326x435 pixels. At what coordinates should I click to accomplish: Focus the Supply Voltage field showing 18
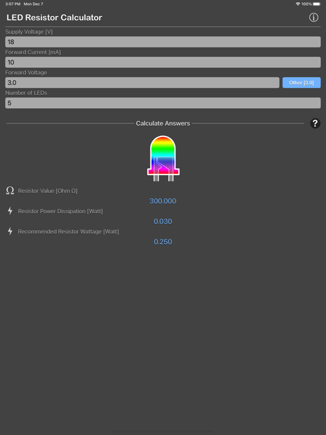click(x=163, y=42)
